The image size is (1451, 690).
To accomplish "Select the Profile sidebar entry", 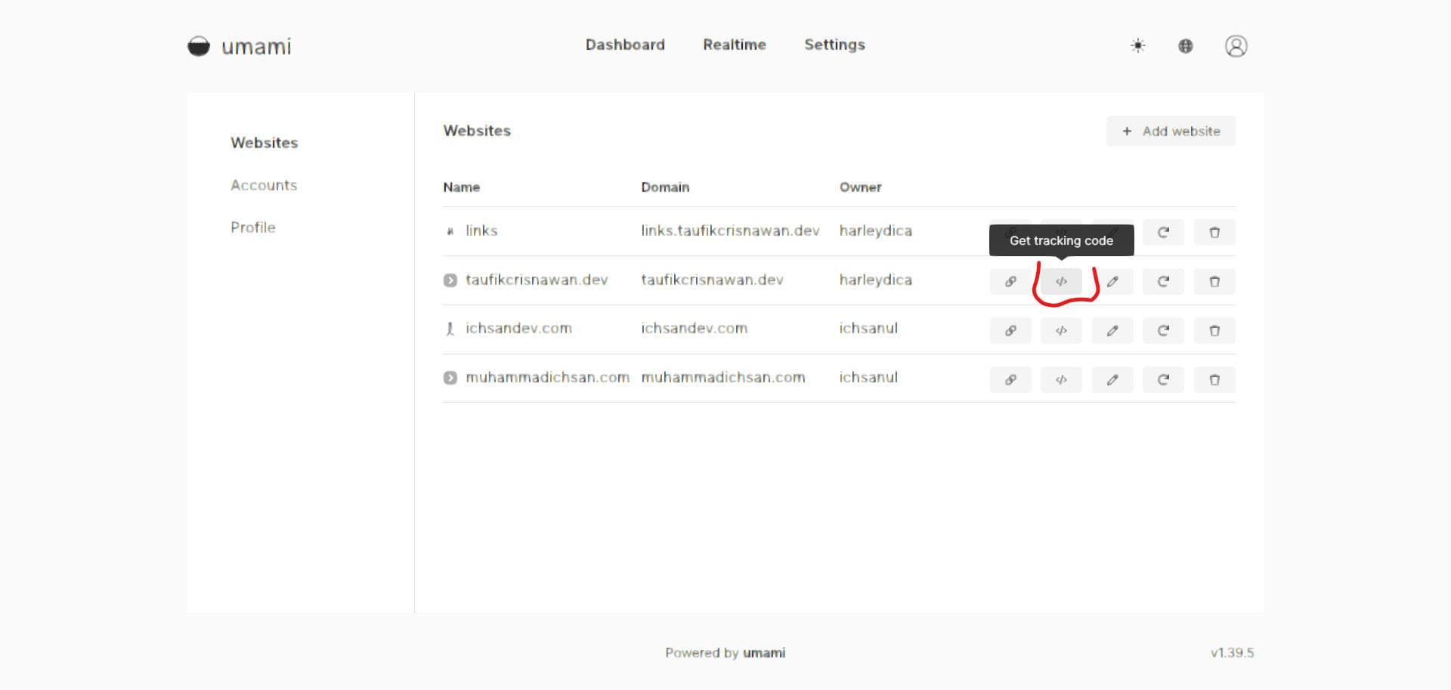I will pos(253,227).
